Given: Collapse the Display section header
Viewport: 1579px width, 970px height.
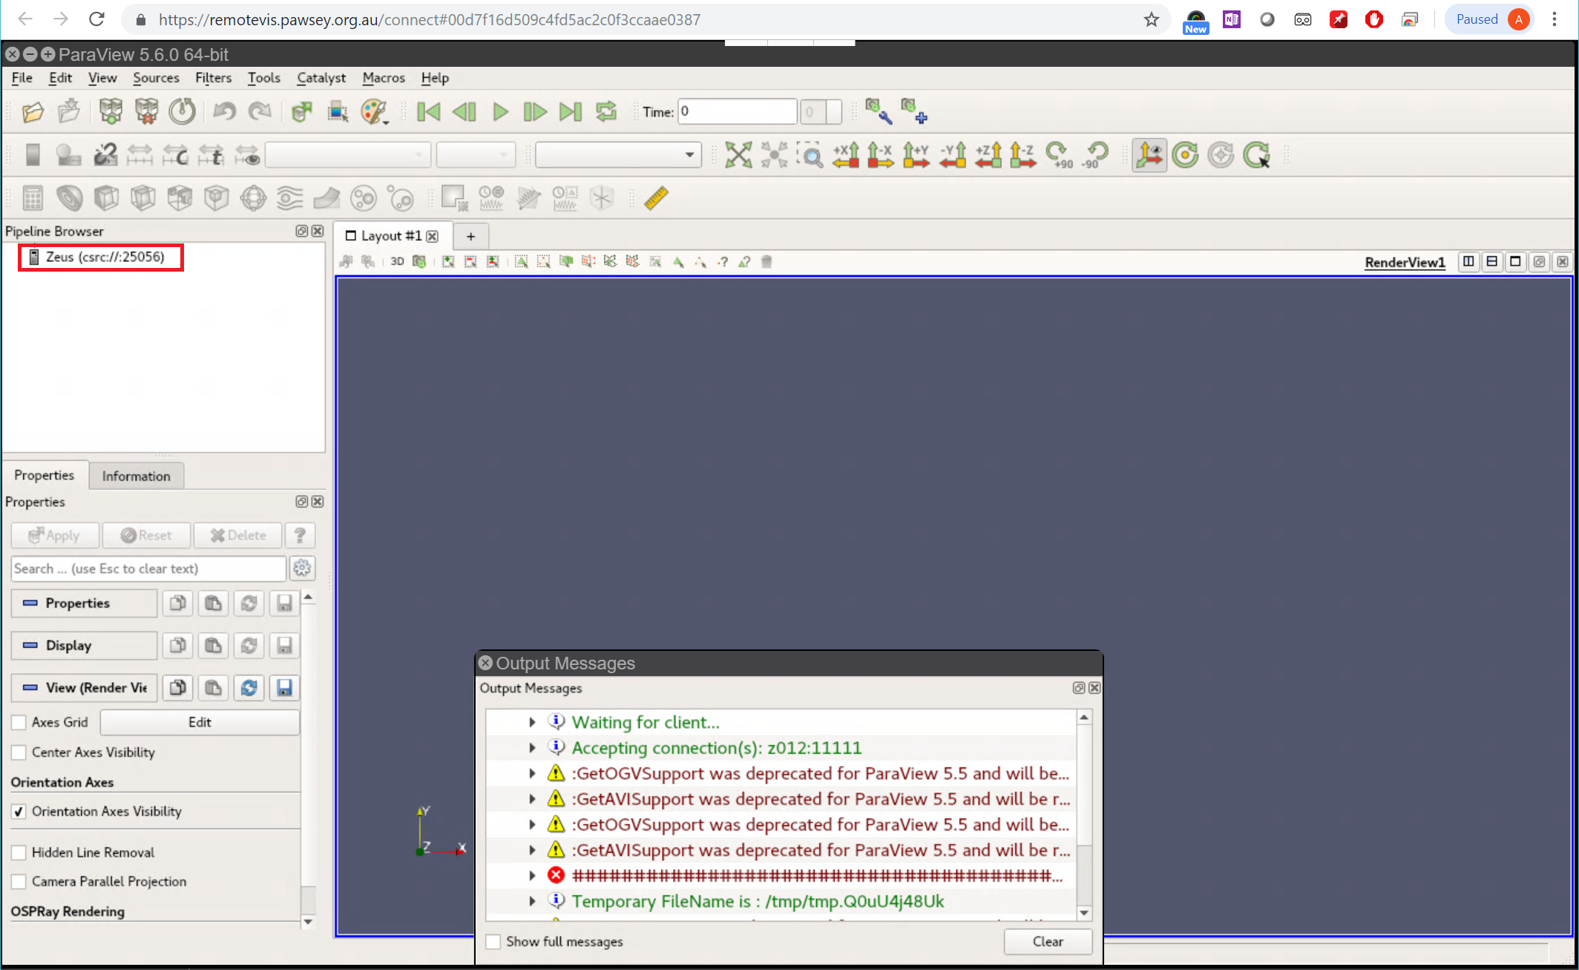Looking at the screenshot, I should (x=84, y=646).
